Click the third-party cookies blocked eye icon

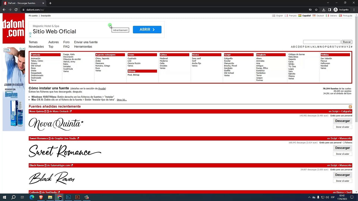point(310,10)
